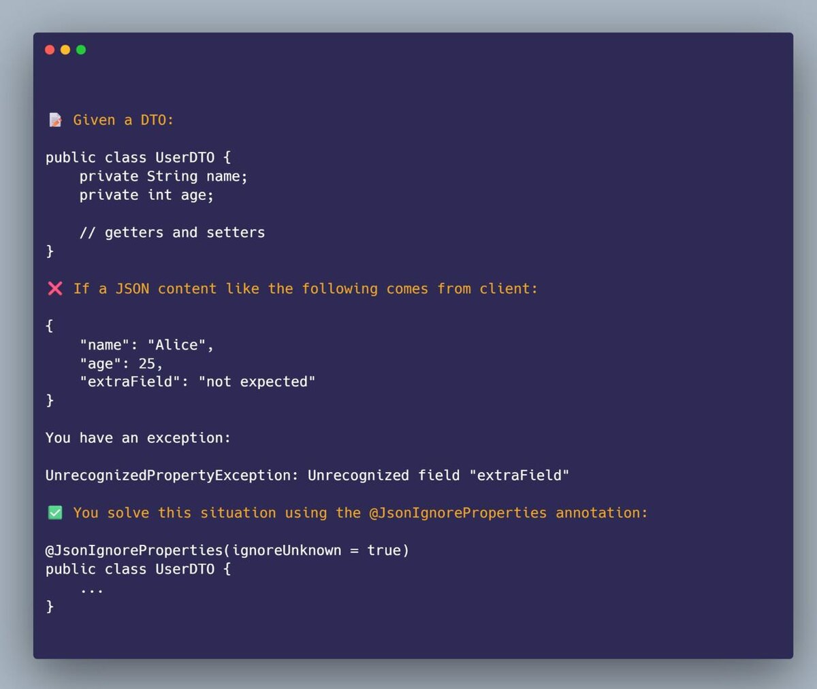Click the '// getters and setters' comment

tap(172, 233)
